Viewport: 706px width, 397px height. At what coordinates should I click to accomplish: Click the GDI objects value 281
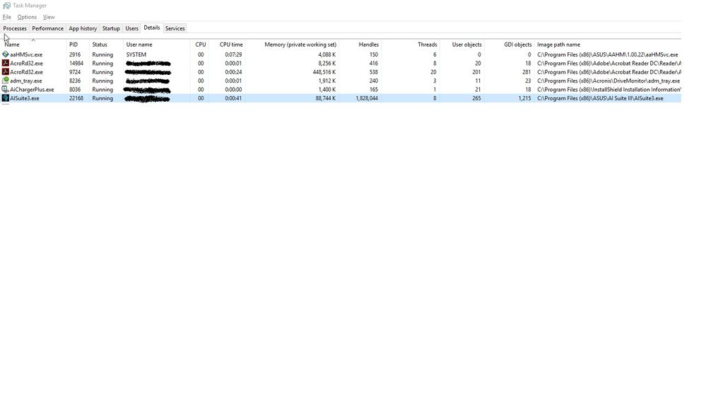tap(526, 72)
